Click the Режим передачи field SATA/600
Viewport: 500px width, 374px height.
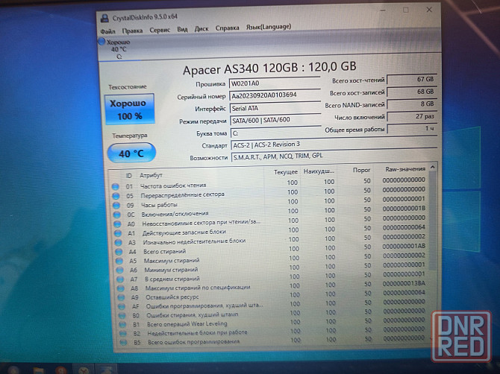point(275,120)
